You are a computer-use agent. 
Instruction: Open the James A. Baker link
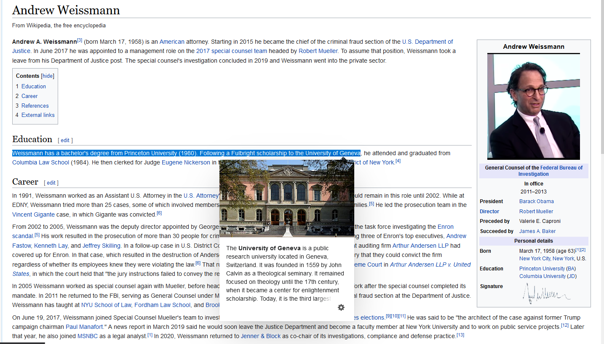(537, 231)
